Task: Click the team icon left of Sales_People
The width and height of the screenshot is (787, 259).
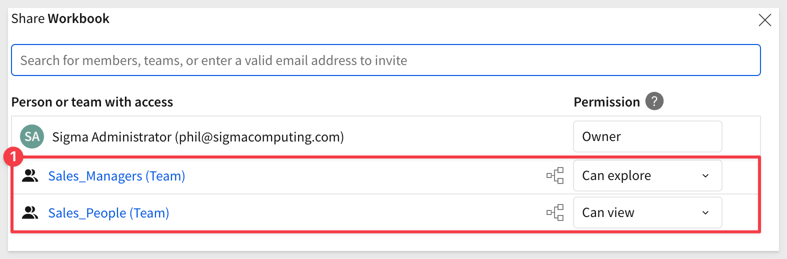Action: coord(30,213)
